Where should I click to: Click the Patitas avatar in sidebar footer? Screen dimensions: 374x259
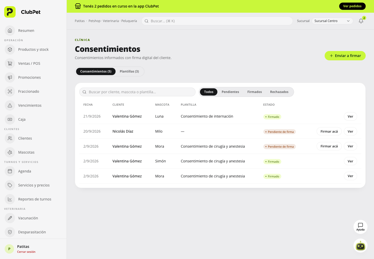point(9,249)
